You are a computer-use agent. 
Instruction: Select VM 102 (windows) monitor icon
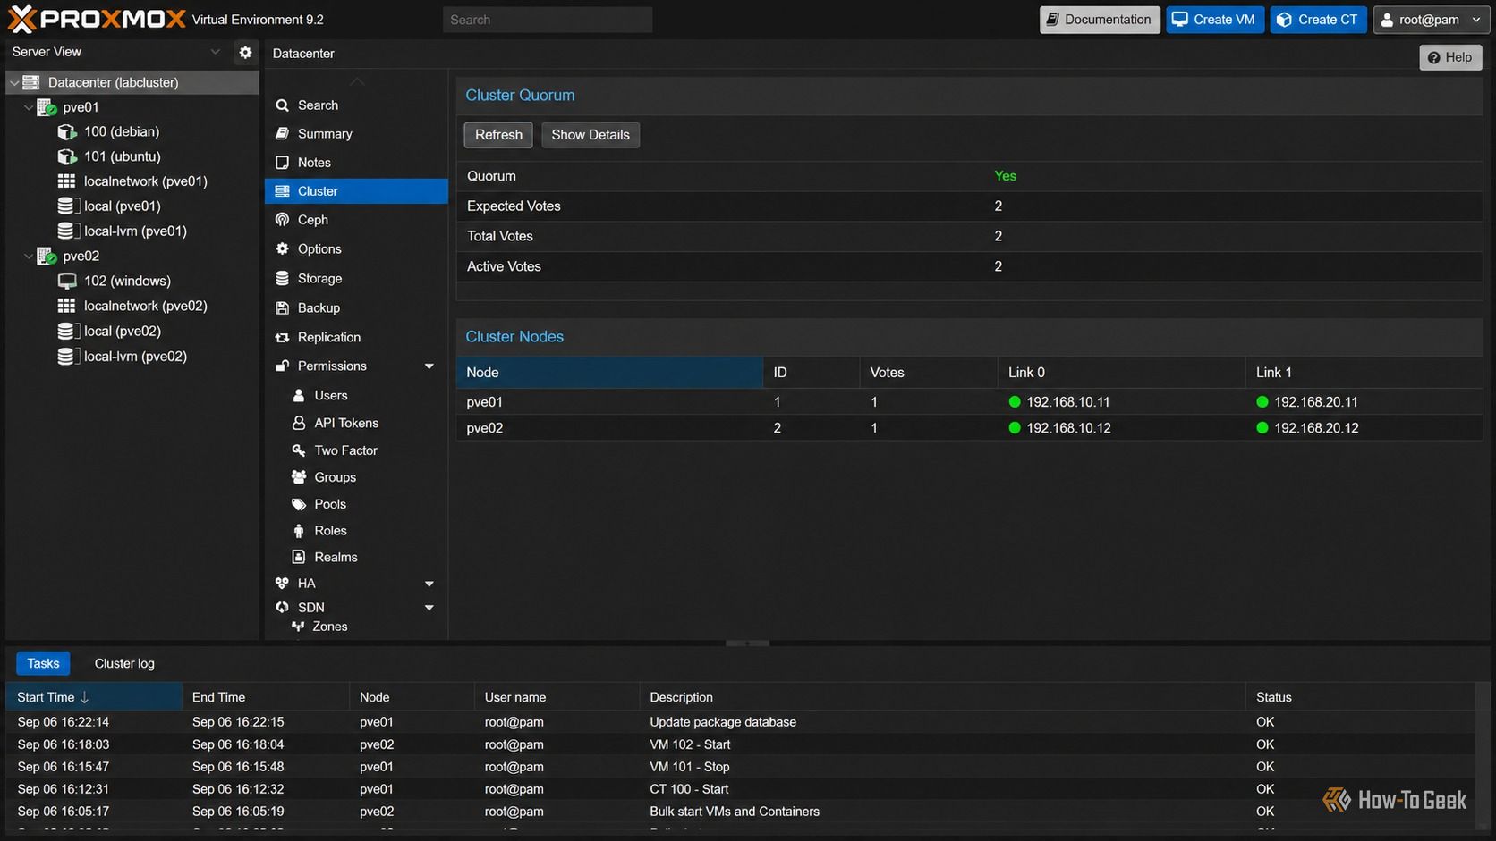click(x=67, y=281)
